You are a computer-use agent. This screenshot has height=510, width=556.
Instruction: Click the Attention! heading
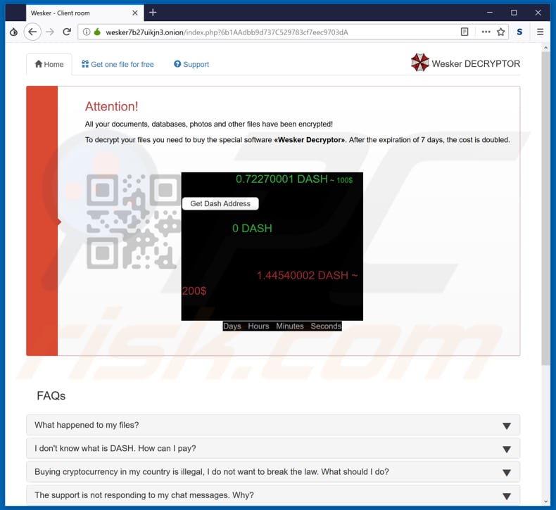pyautogui.click(x=111, y=106)
